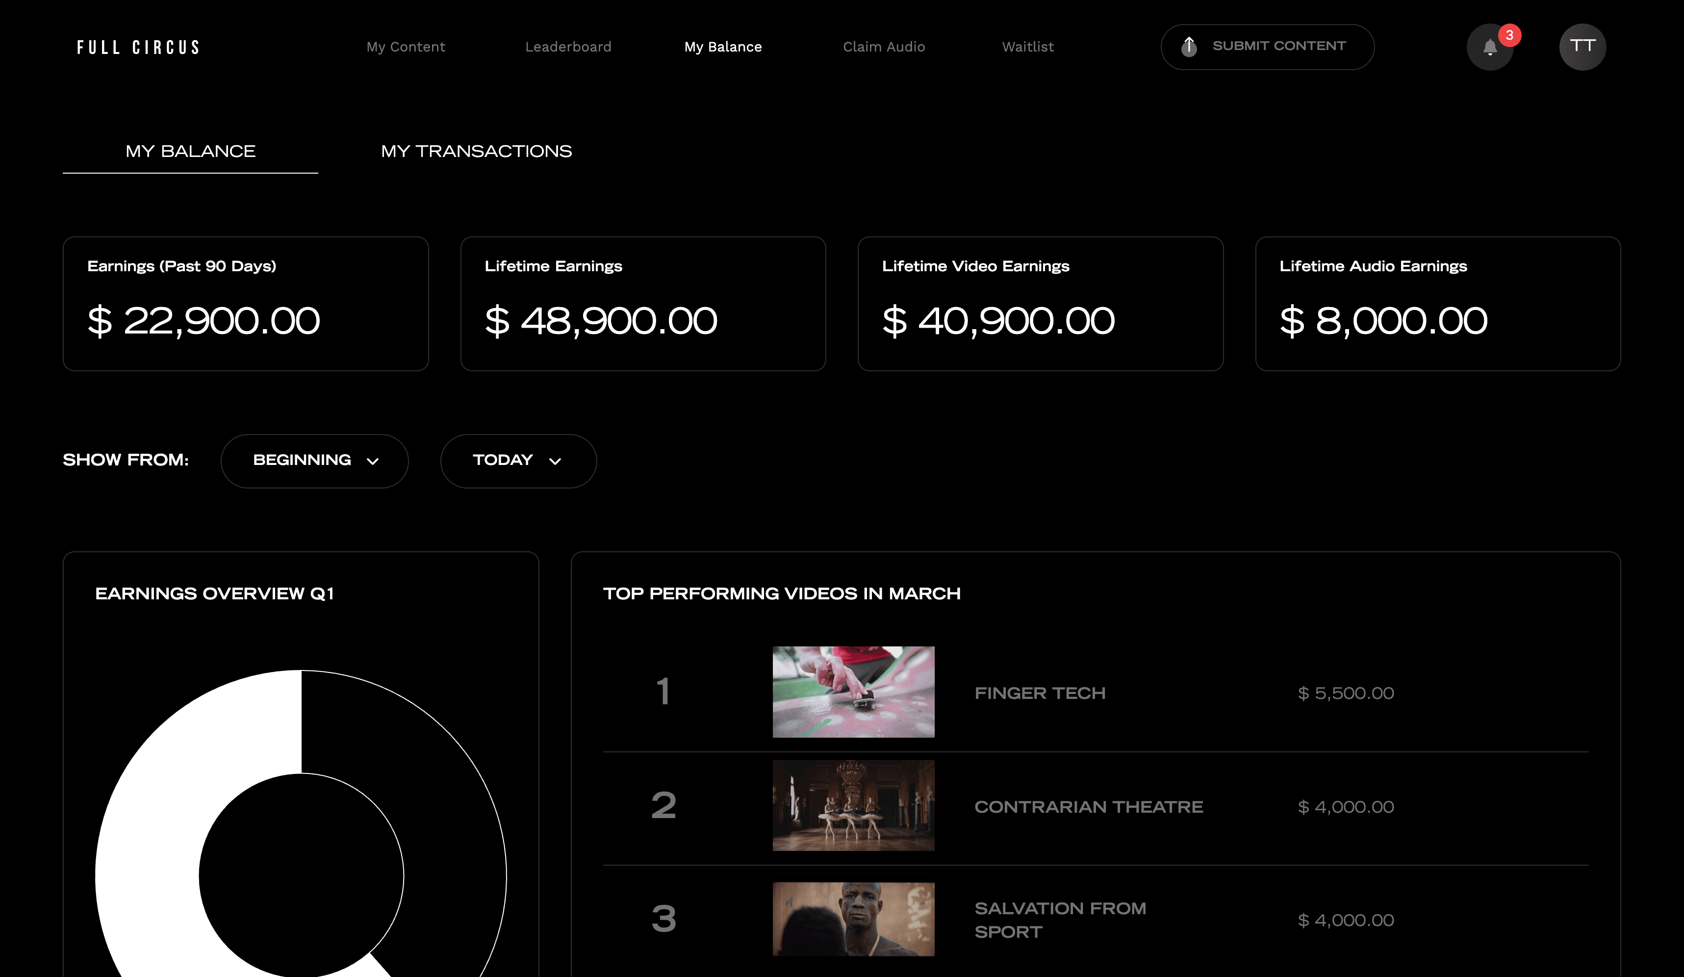Open My Content nav item
The width and height of the screenshot is (1684, 977).
406,47
